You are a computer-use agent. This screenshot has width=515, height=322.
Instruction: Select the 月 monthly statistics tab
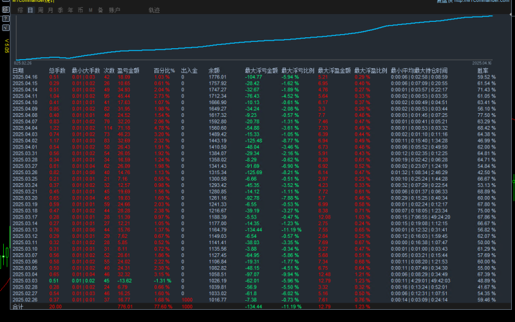[x=50, y=11]
